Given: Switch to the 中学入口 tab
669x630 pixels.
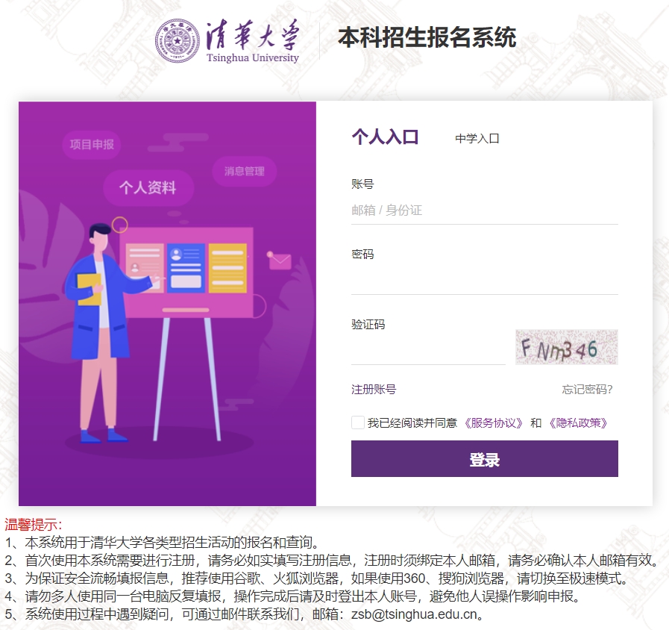Looking at the screenshot, I should [x=477, y=138].
